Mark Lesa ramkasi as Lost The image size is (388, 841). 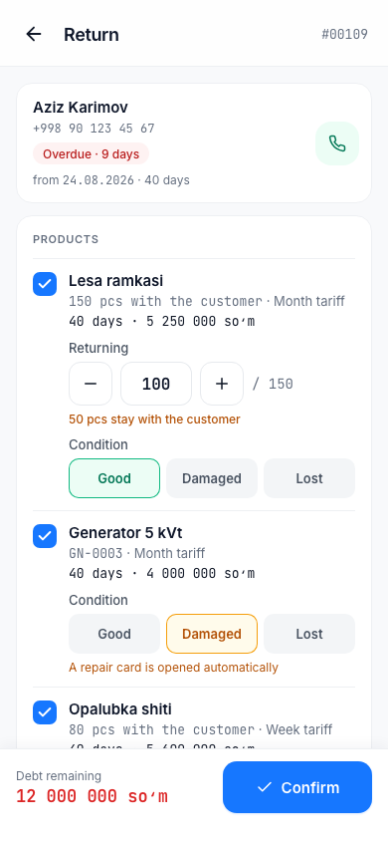[309, 478]
